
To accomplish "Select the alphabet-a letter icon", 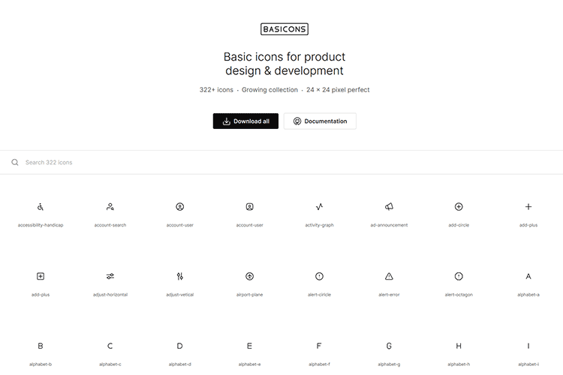I will 528,276.
